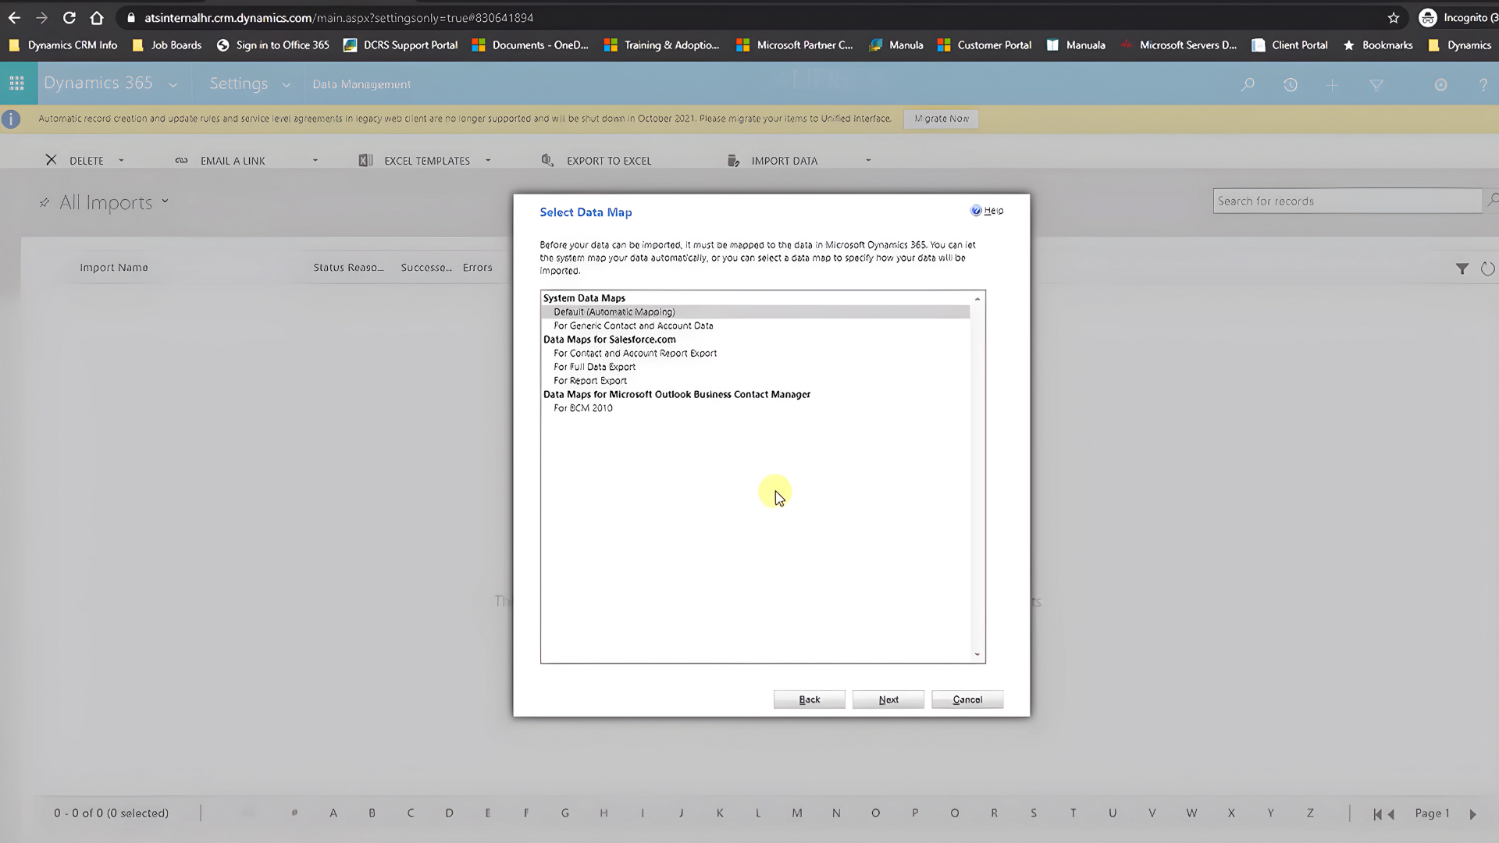Filter records by letter A

tap(333, 813)
